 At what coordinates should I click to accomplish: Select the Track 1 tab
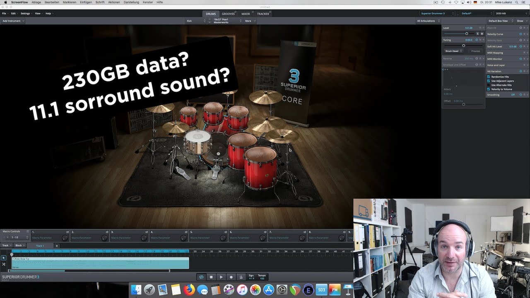(40, 246)
